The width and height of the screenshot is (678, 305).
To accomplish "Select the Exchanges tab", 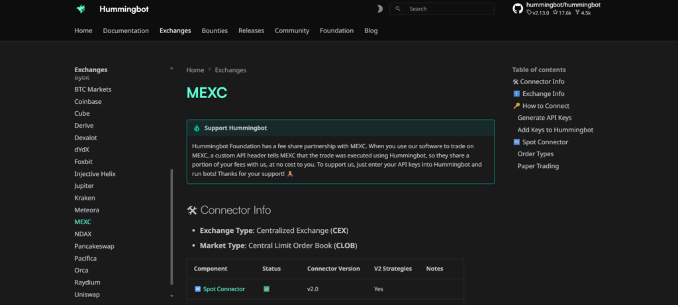I will point(175,30).
